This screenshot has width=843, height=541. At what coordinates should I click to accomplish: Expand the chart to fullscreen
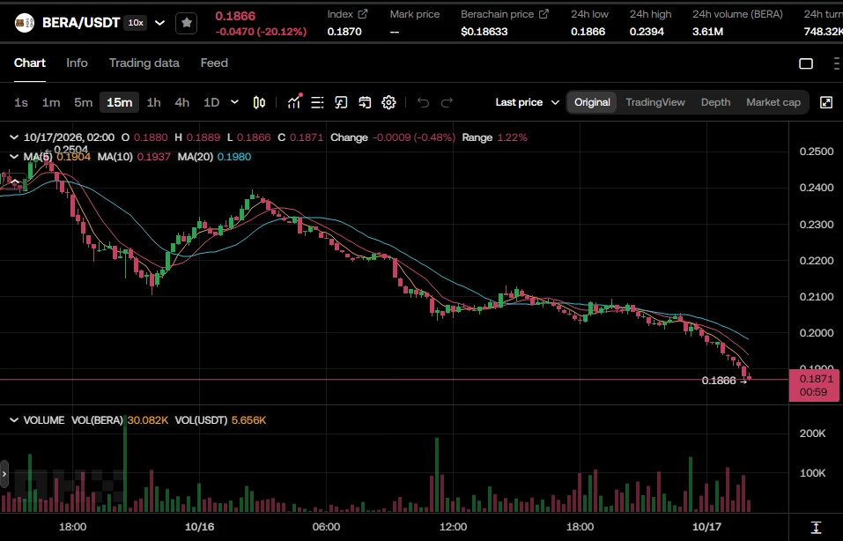click(825, 102)
